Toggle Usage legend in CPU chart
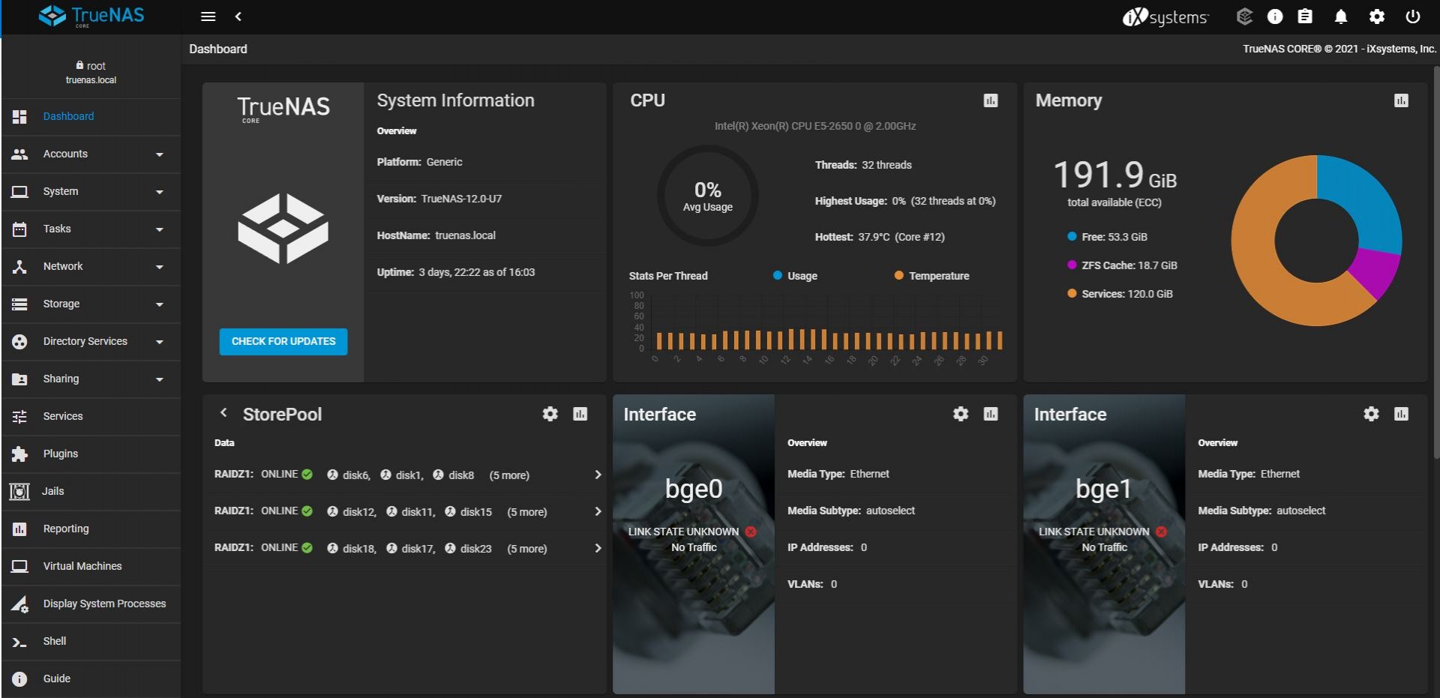The width and height of the screenshot is (1440, 698). [x=795, y=276]
